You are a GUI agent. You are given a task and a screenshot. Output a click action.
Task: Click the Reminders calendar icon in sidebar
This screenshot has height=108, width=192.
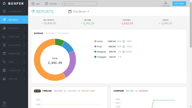pos(4,53)
